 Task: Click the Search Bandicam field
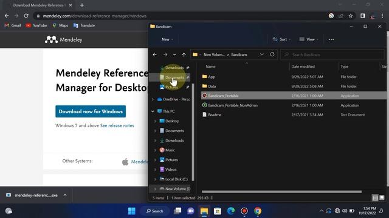[332, 54]
